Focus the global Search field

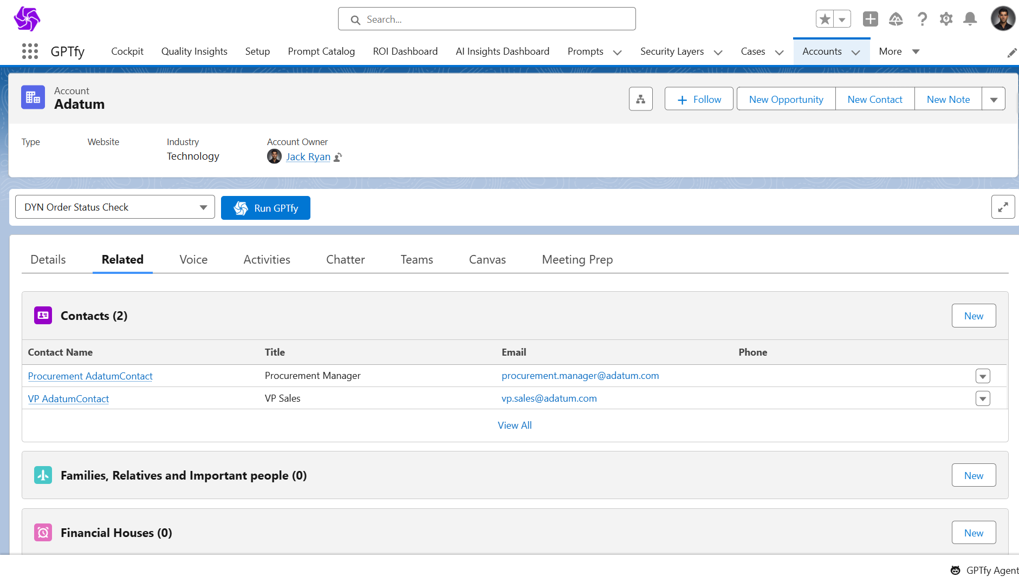[487, 19]
